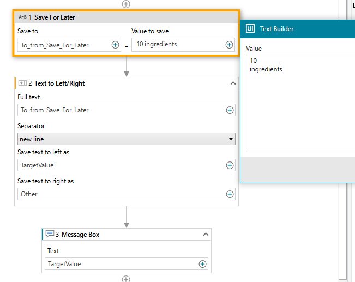Click the Save to input field

(64, 45)
